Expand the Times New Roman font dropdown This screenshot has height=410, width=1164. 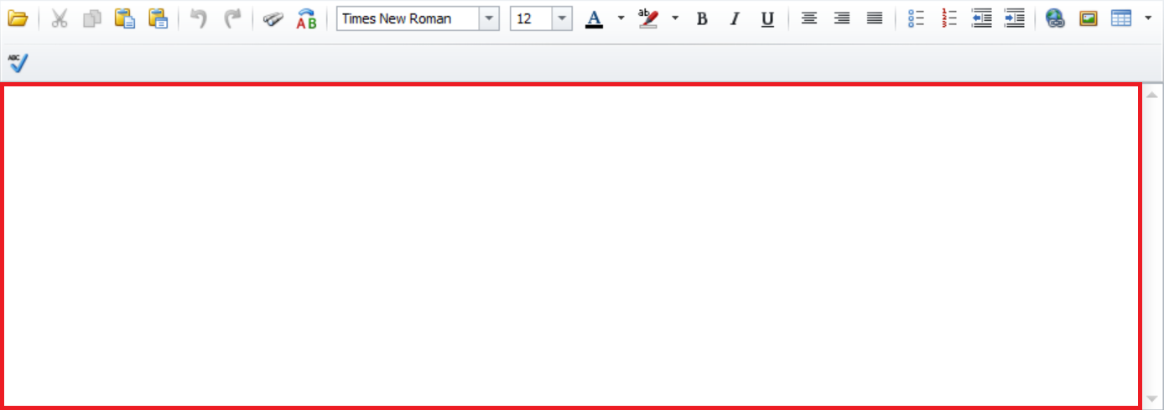[488, 18]
